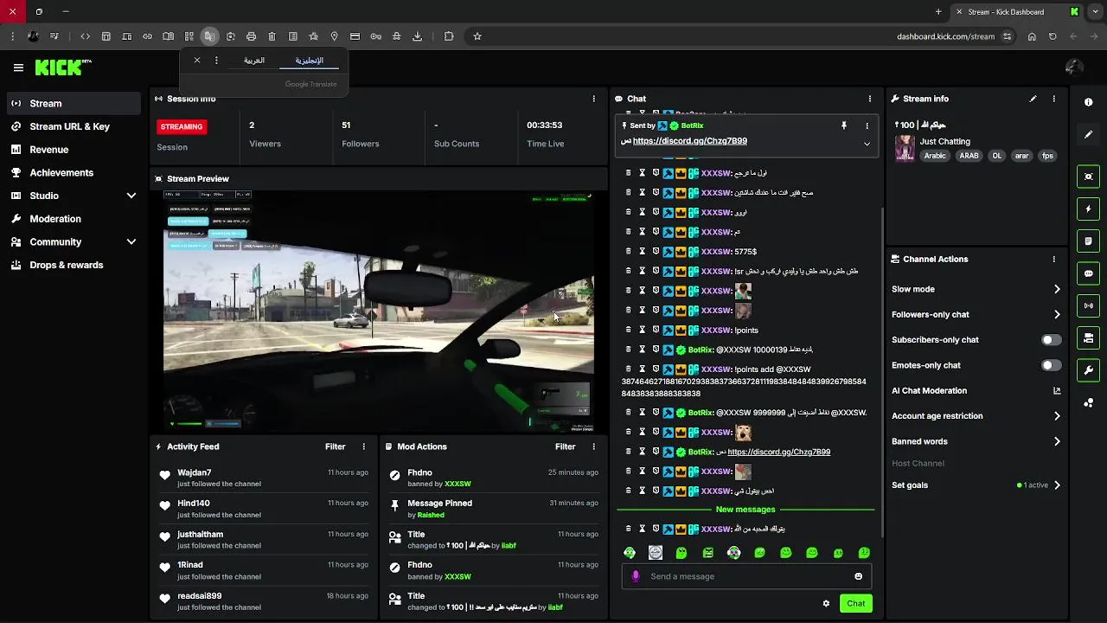Click broadcast signal icon in right sidebar

[x=1088, y=305]
